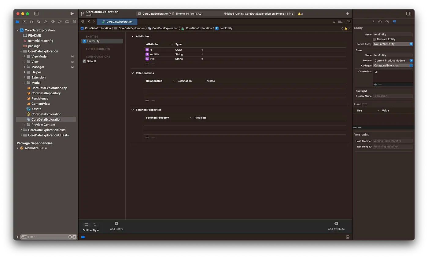Select ItemEntity in the Entities list
Screen dimensions: 428x258
(102, 41)
